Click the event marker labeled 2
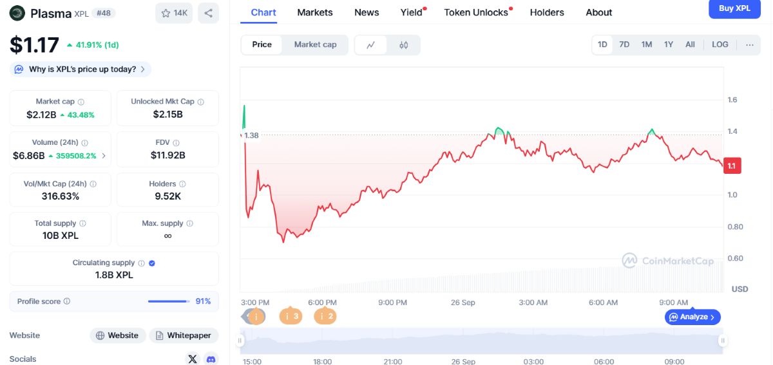 pyautogui.click(x=325, y=316)
